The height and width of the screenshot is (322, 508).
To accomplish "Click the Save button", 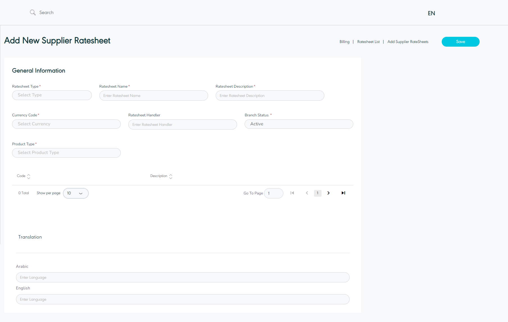I will tap(460, 42).
